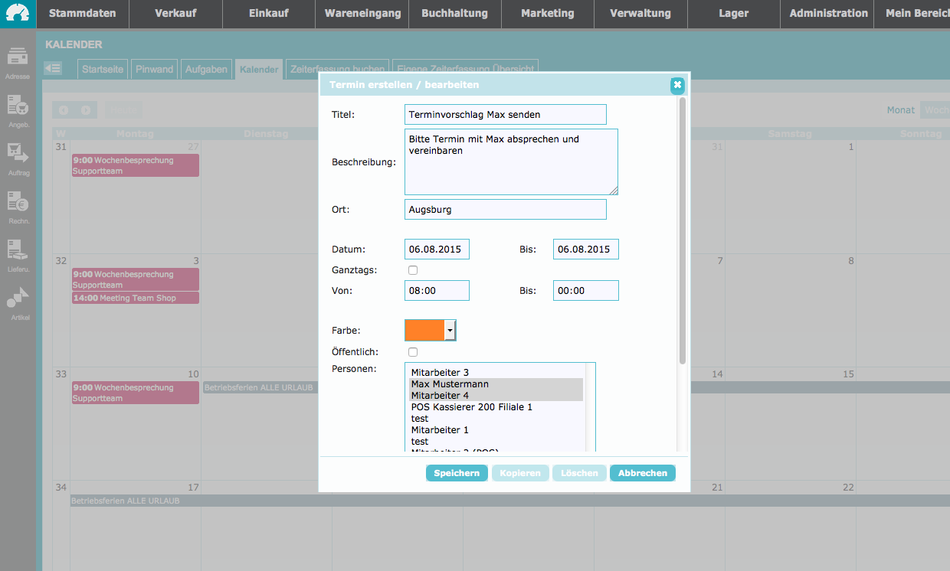Click the orange Farbe color swatch
This screenshot has width=950, height=571.
tap(424, 330)
